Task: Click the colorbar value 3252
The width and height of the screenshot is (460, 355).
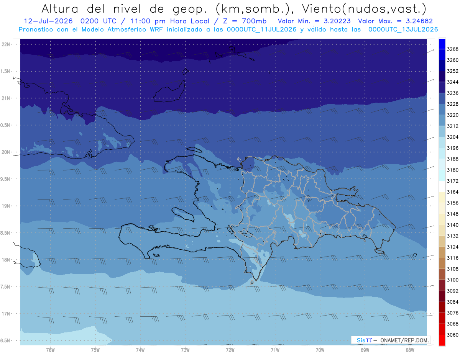Action: [x=453, y=71]
